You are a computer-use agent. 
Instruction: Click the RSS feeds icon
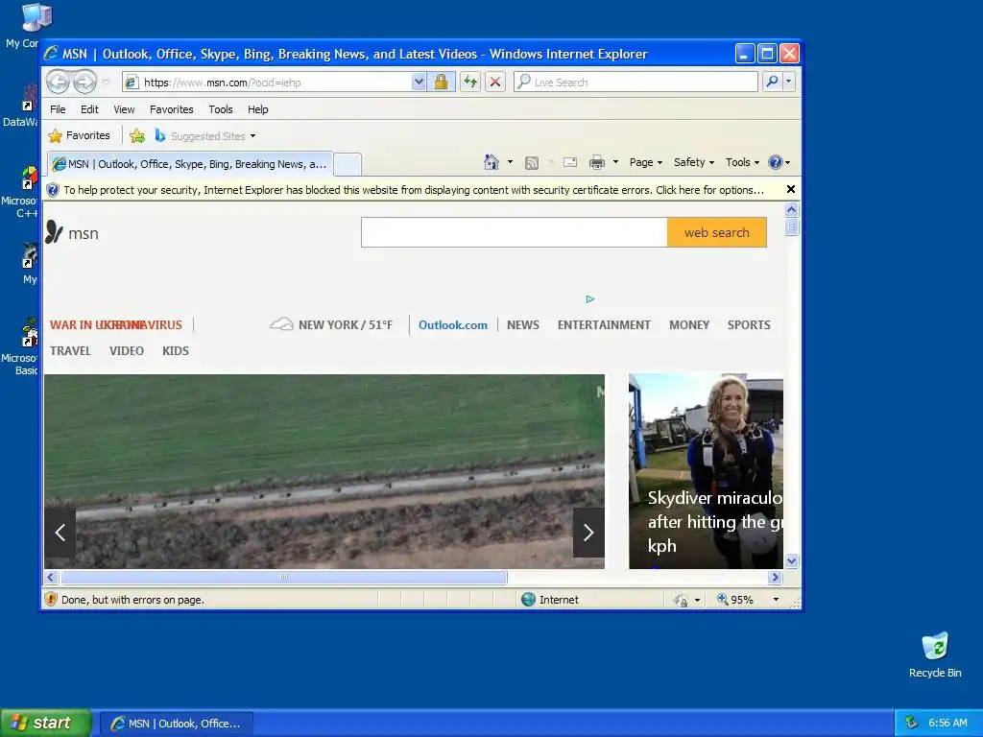[x=532, y=163]
